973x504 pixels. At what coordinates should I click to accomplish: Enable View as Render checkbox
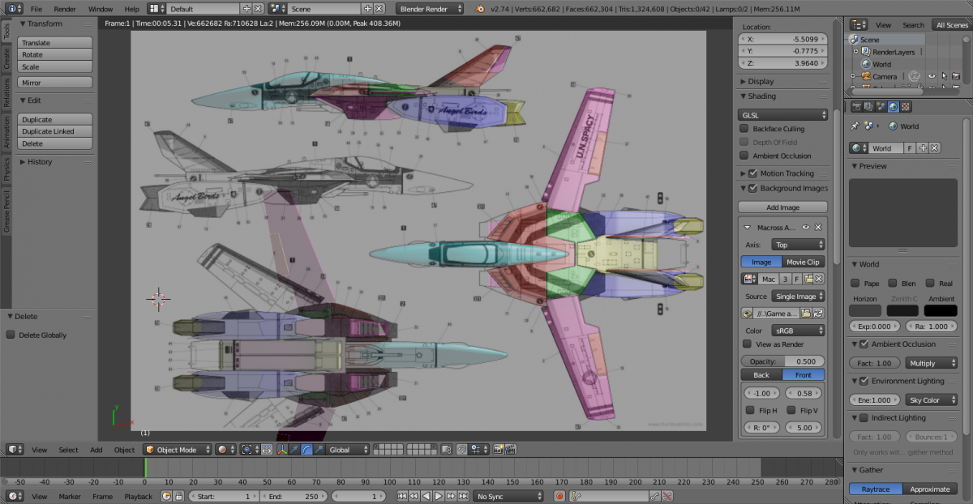click(x=748, y=344)
